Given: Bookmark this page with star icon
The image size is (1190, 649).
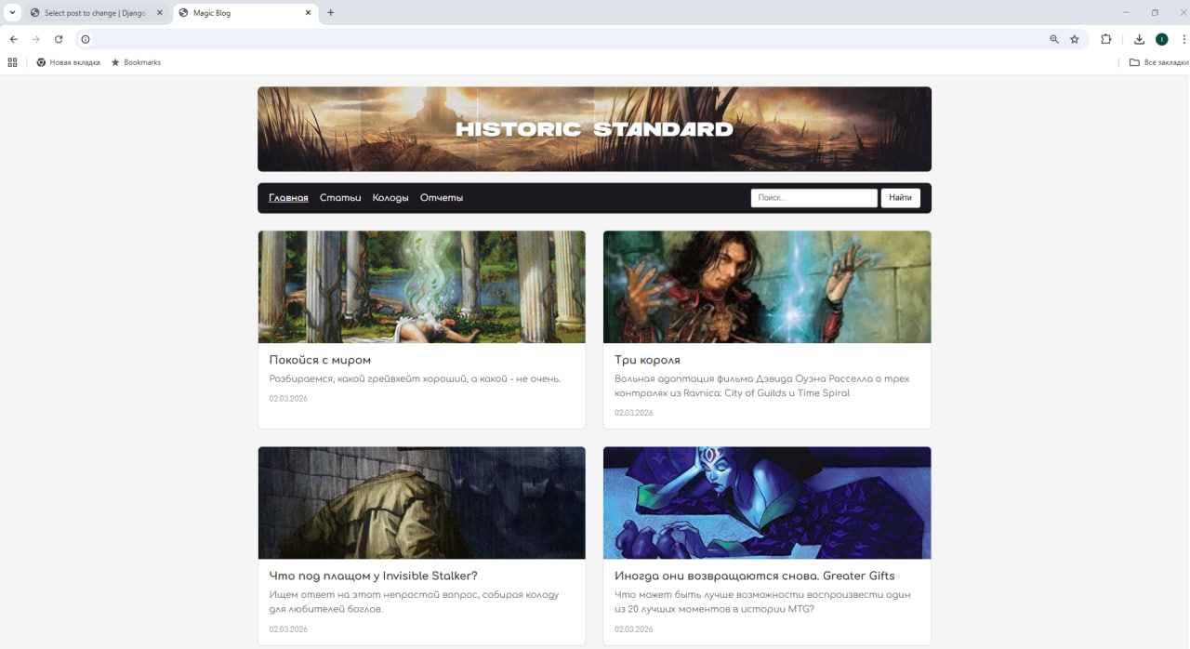Looking at the screenshot, I should [x=1075, y=39].
